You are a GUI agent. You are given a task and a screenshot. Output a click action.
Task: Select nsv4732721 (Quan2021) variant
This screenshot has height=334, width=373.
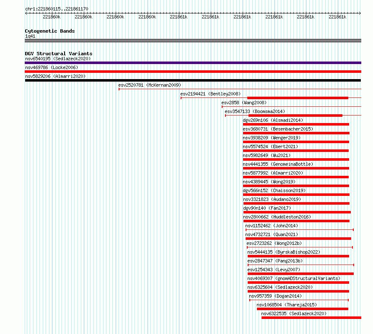[272, 234]
